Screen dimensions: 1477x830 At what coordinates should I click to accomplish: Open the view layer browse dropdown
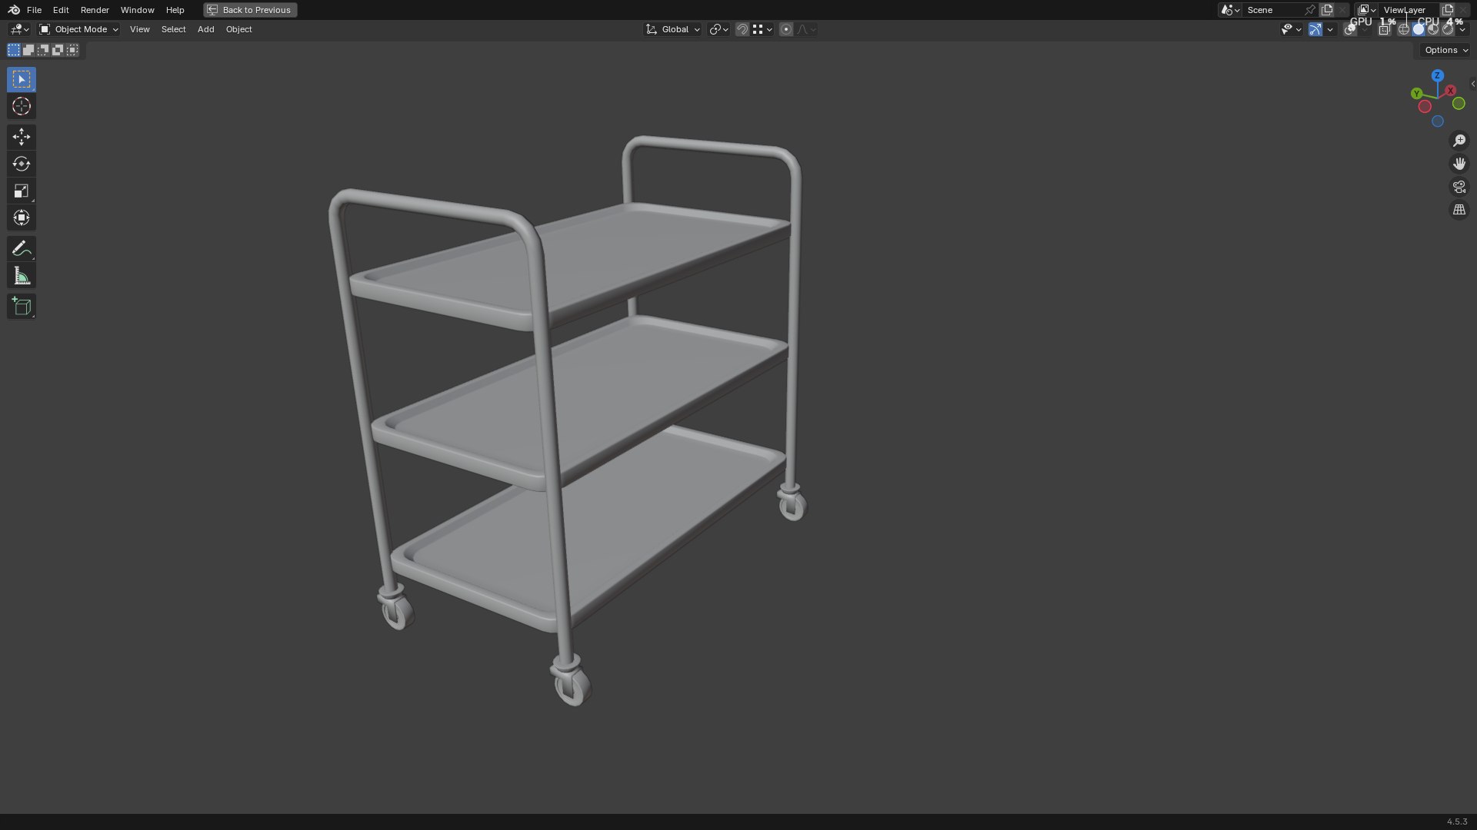click(1367, 10)
